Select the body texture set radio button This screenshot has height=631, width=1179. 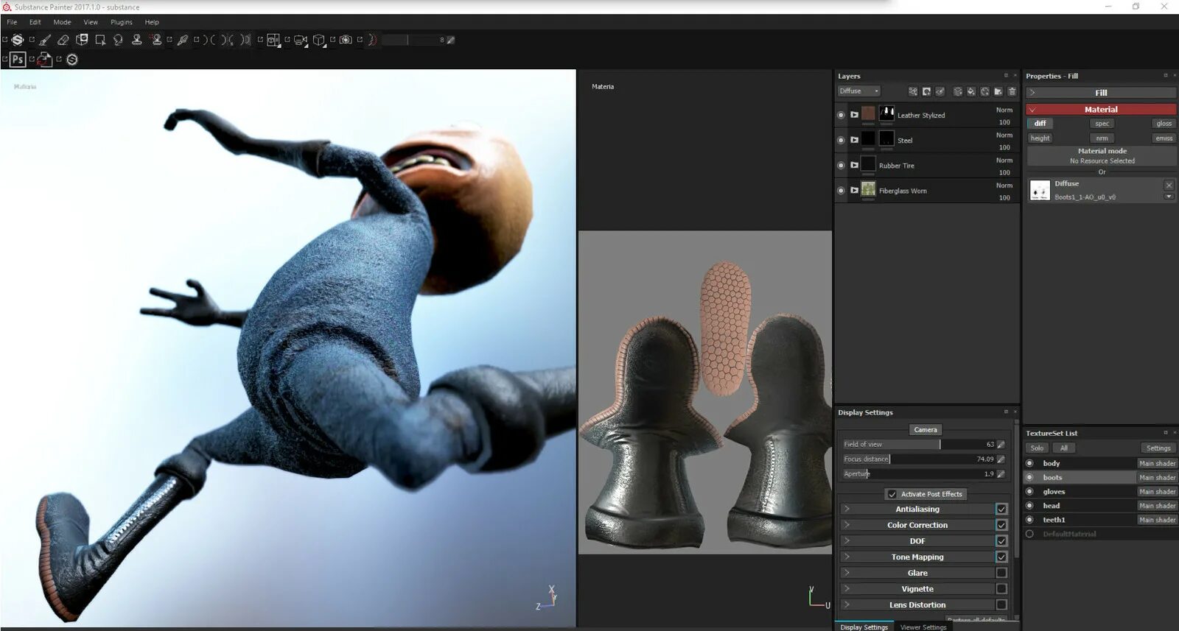click(x=1029, y=463)
